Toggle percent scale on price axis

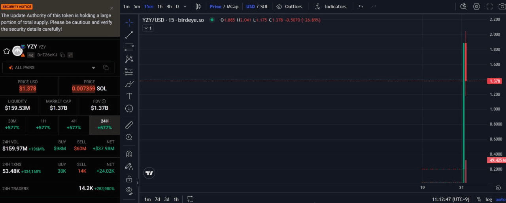click(479, 199)
